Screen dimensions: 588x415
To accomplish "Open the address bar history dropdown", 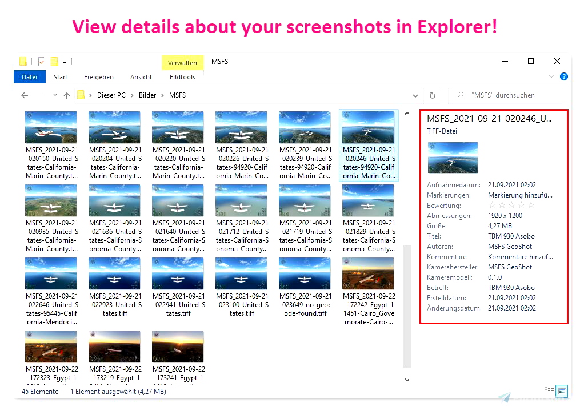I will pos(415,95).
